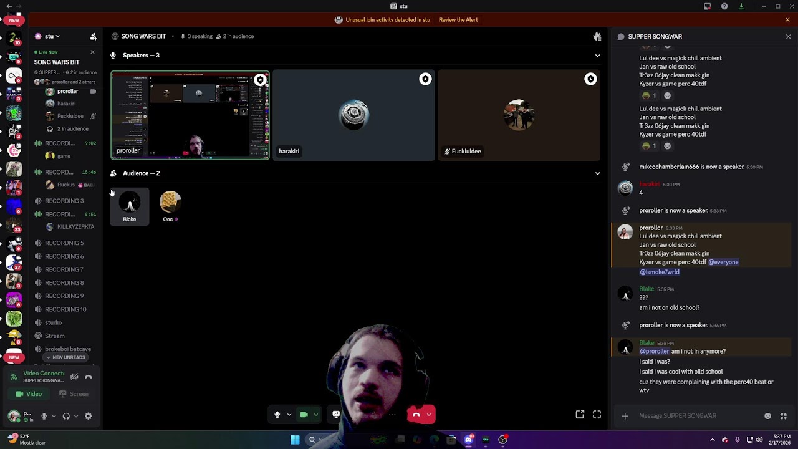Show hidden system tray icons
The image size is (798, 449).
coord(713,440)
